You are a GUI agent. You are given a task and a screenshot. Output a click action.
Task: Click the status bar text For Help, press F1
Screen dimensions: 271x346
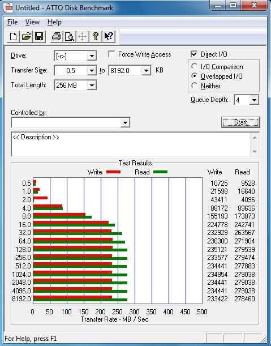click(31, 339)
